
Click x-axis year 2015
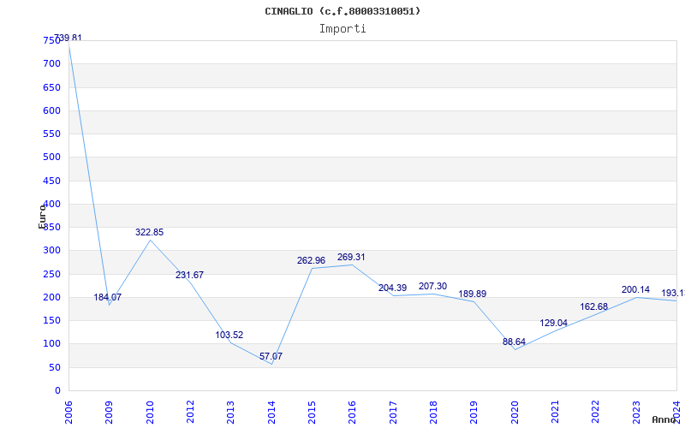click(x=312, y=412)
